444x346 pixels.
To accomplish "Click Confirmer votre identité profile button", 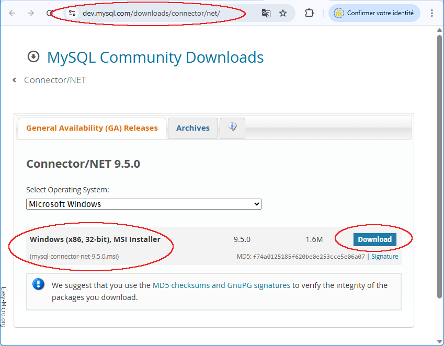I will click(374, 13).
